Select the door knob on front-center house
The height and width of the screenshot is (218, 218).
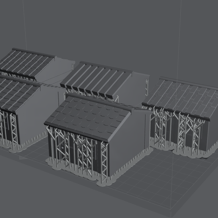[63, 148]
